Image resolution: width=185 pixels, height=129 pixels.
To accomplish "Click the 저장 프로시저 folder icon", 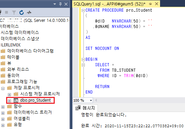I will pyautogui.click(x=9, y=88).
